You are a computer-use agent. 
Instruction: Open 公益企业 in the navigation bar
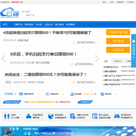click(48, 25)
